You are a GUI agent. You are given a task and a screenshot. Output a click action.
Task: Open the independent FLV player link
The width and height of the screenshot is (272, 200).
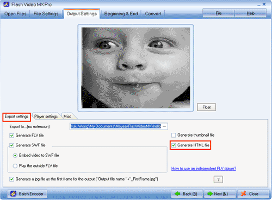pos(203,169)
